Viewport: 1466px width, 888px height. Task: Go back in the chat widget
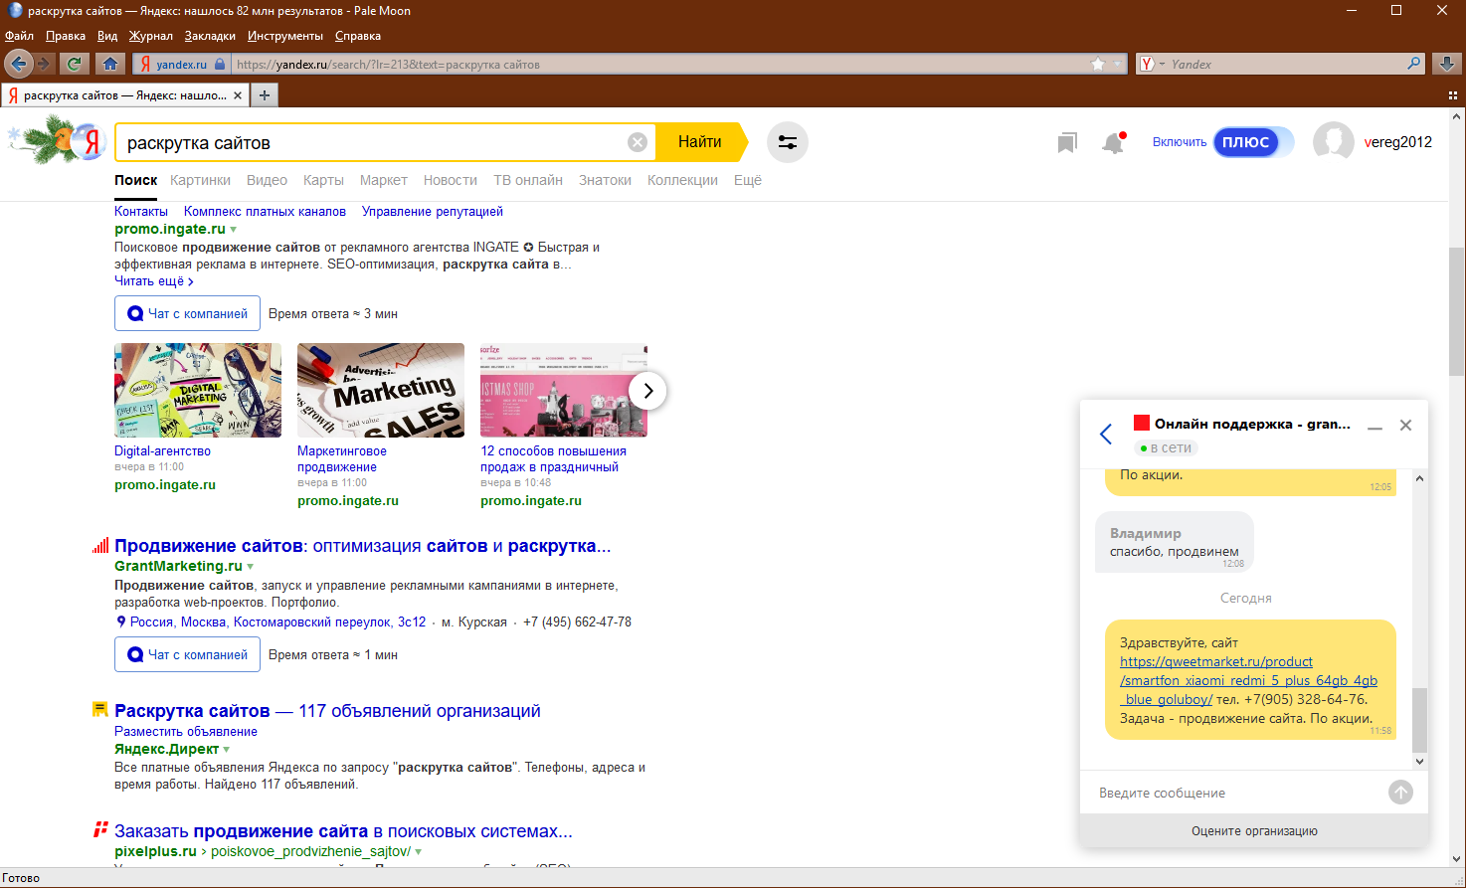[1106, 434]
